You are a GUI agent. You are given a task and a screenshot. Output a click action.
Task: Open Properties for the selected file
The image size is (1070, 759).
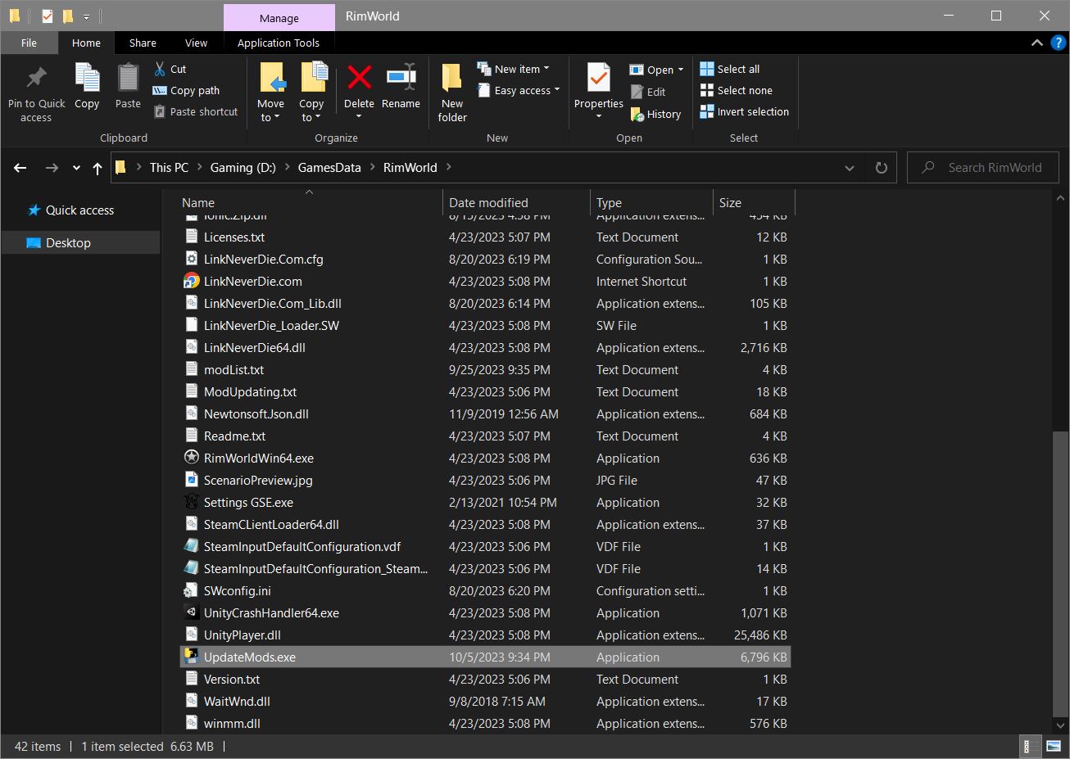(x=597, y=92)
